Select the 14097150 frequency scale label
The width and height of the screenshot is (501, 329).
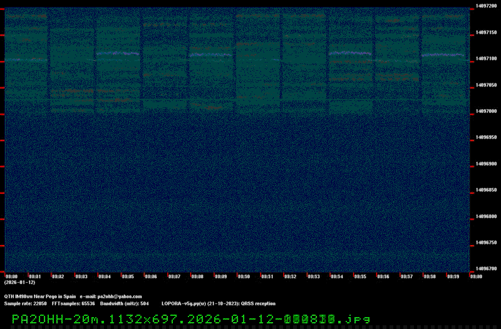point(486,32)
